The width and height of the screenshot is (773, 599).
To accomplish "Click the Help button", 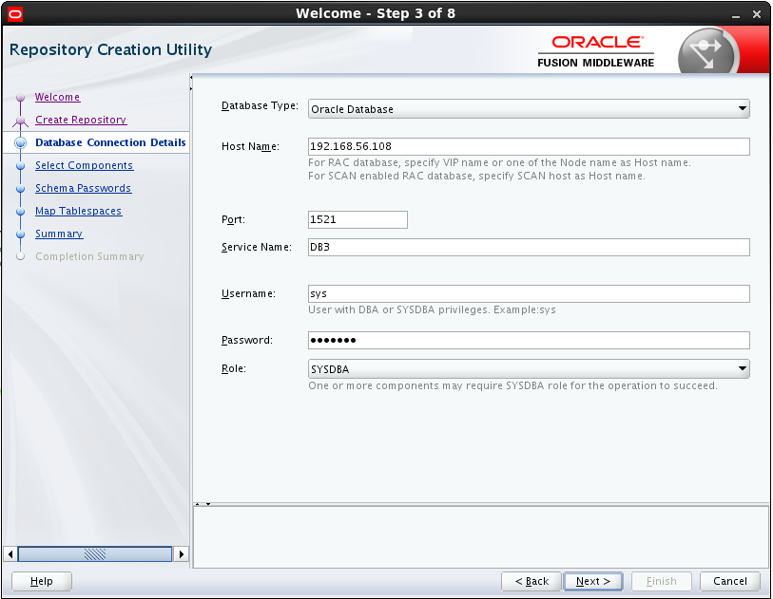I will tap(42, 581).
